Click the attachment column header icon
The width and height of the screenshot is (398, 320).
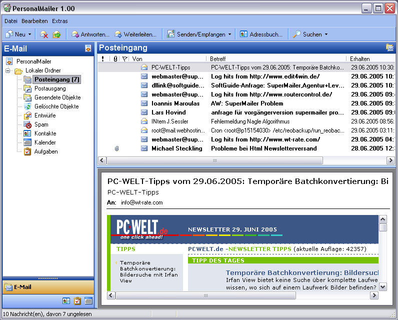115,59
